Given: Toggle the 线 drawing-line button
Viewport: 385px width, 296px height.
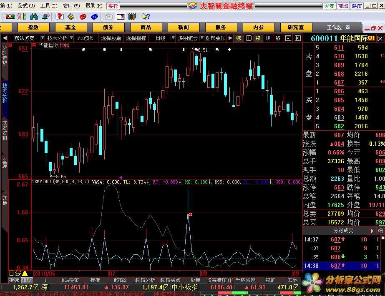Looking at the screenshot, I should click(268, 38).
